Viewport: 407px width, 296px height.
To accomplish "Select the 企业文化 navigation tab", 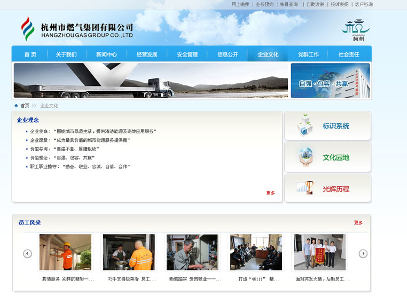I will tap(268, 54).
